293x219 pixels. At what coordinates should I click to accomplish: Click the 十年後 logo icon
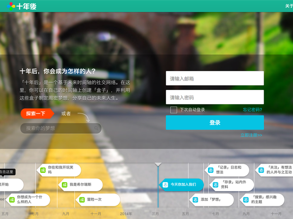(12, 6)
